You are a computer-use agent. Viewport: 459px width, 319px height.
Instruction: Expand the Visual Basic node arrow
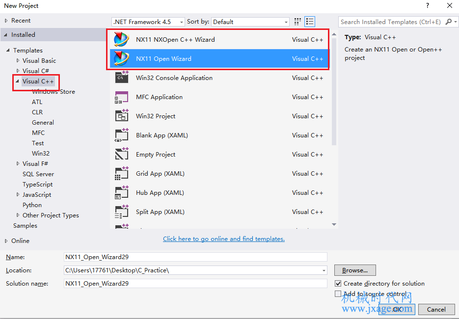pyautogui.click(x=18, y=60)
